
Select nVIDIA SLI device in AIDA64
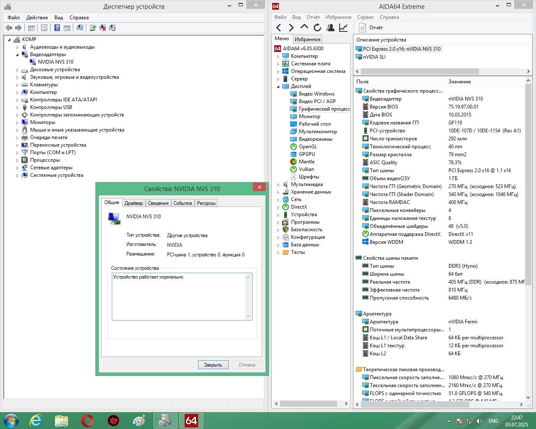tap(371, 57)
